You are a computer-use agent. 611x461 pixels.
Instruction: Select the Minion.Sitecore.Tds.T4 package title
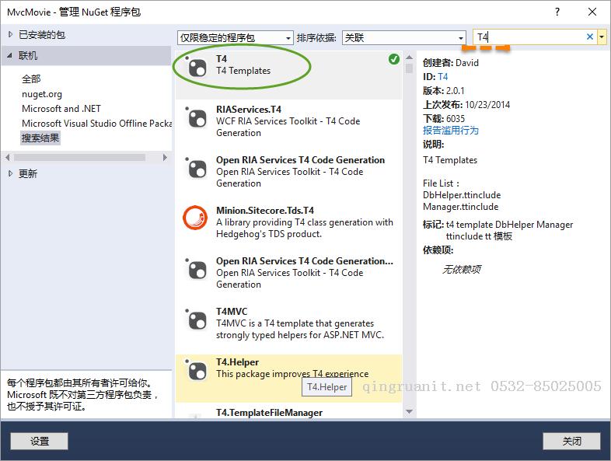click(265, 211)
